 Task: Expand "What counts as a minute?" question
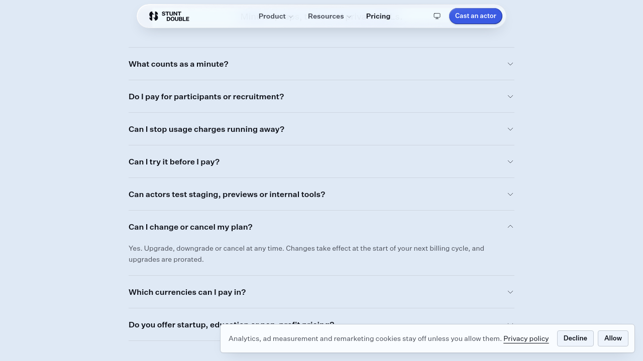321,64
